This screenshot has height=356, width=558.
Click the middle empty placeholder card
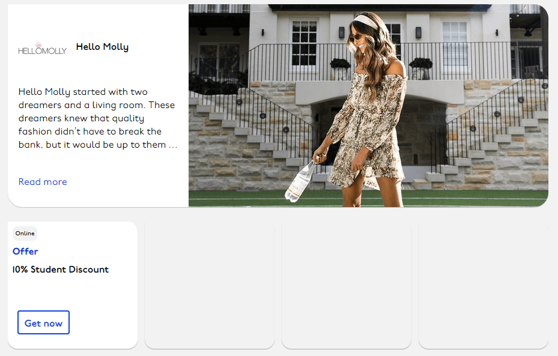(347, 285)
